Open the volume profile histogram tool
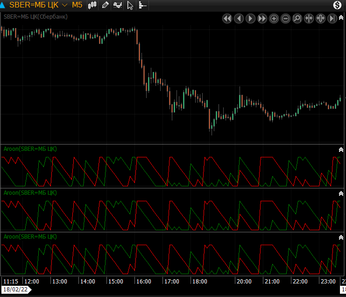This screenshot has height=297, width=346. coord(142,5)
